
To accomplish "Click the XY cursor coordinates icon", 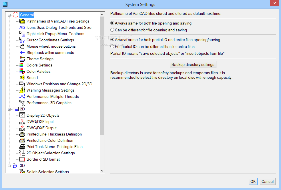I will pos(22,40).
